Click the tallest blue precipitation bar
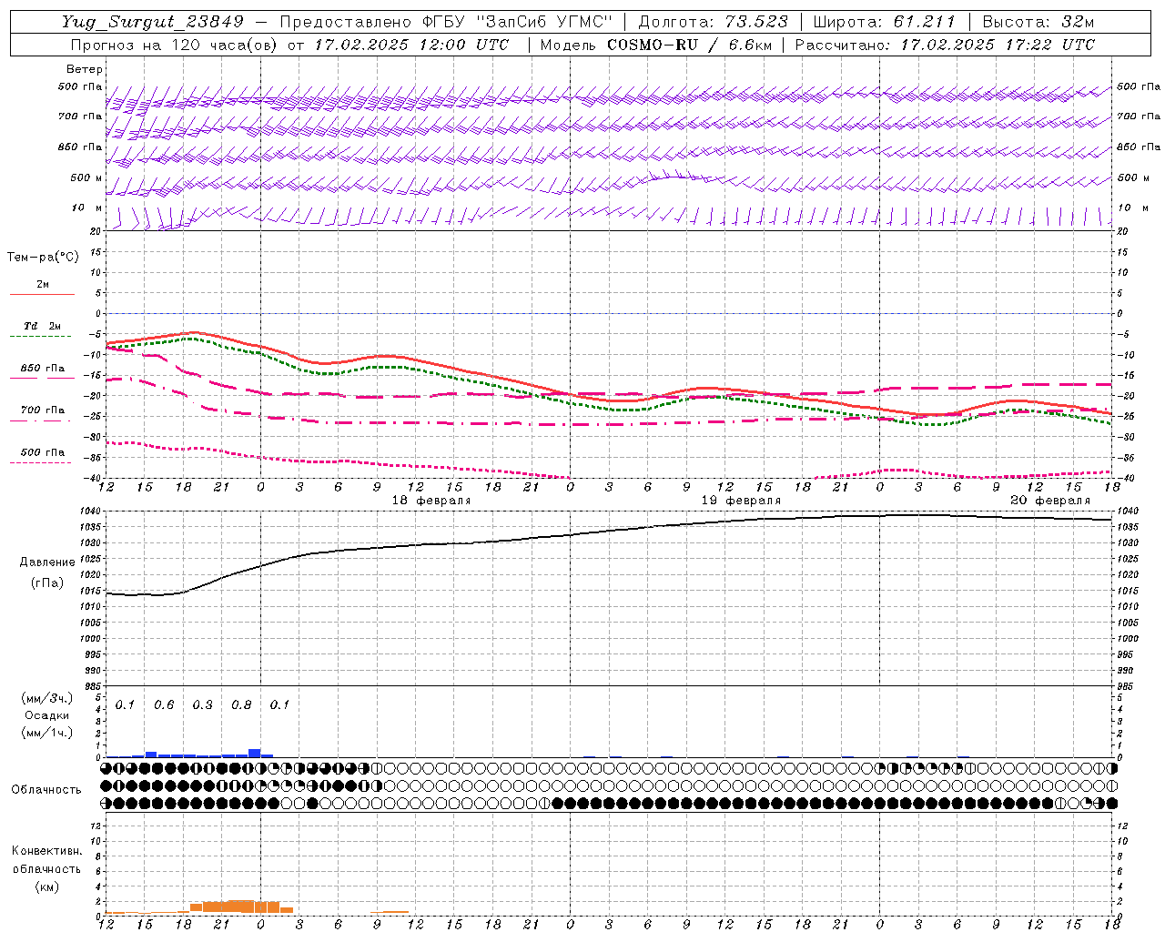The height and width of the screenshot is (932, 1165). [255, 753]
